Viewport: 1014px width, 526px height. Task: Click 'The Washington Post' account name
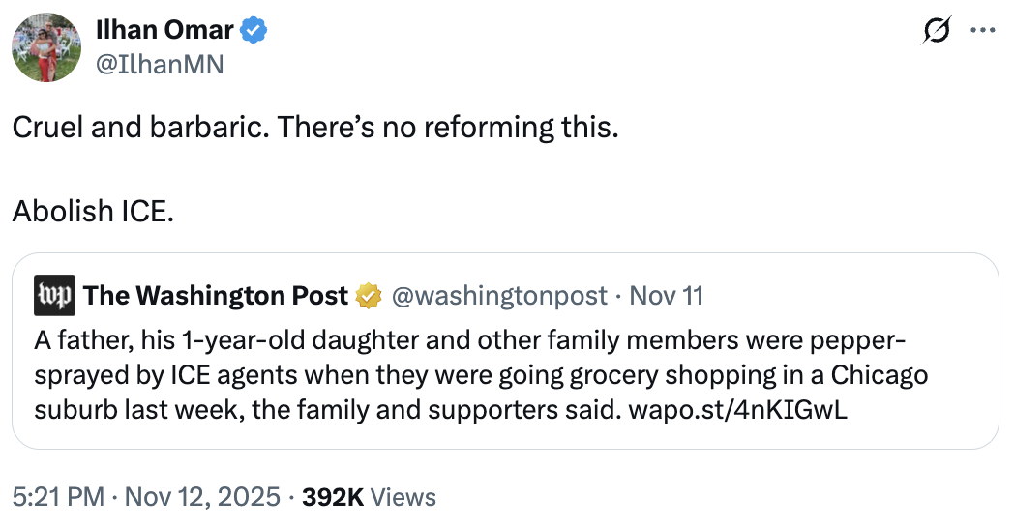click(216, 295)
